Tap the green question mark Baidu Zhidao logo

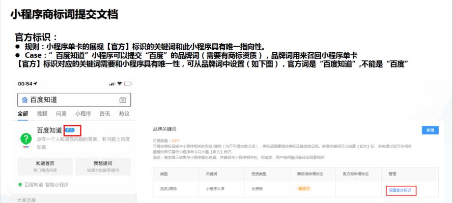tap(26, 140)
